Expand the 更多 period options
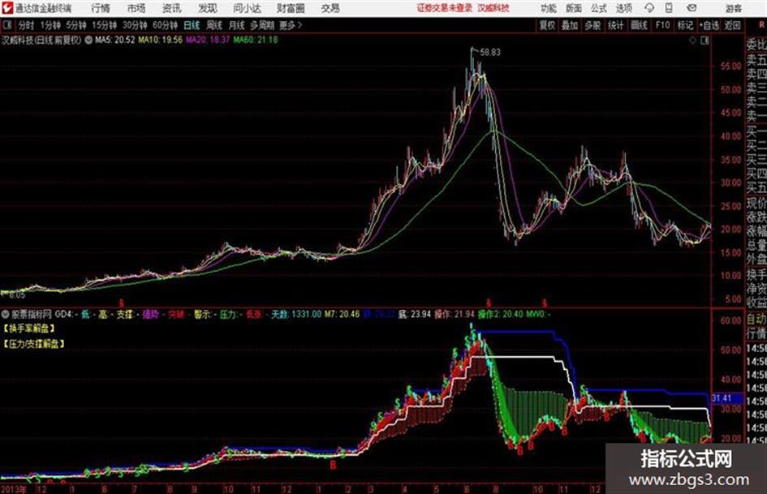The height and width of the screenshot is (494, 767). tap(291, 25)
